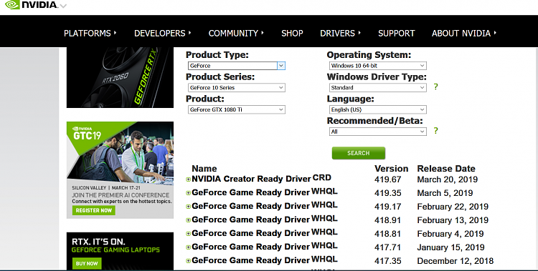Click help question mark beside Windows Driver Type

tap(435, 87)
